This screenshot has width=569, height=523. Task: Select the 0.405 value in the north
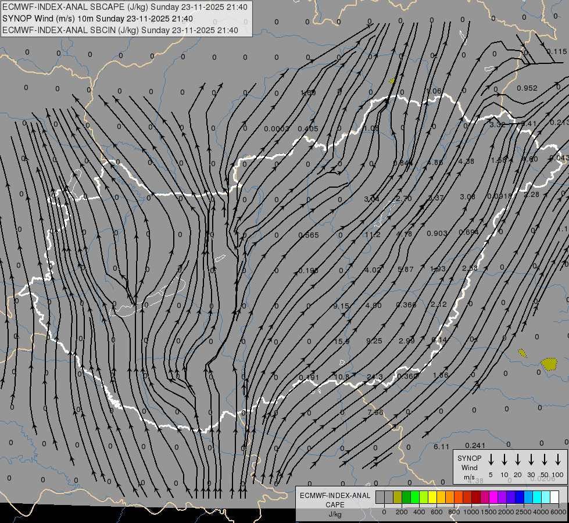(x=307, y=128)
